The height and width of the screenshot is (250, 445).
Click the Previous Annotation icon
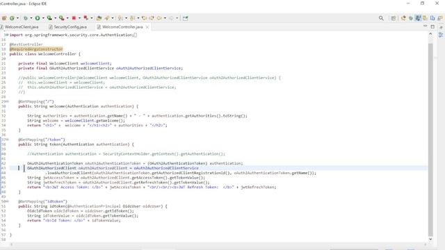[x=133, y=18]
